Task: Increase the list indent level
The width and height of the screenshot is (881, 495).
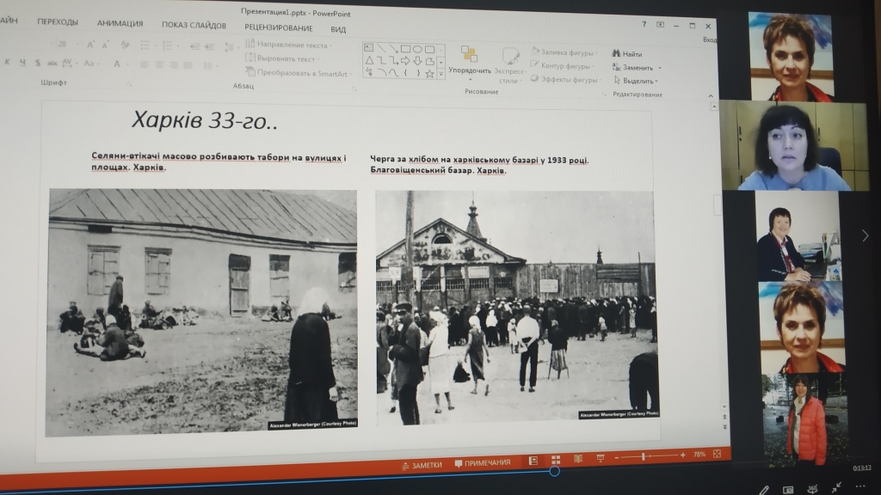Action: tap(210, 46)
